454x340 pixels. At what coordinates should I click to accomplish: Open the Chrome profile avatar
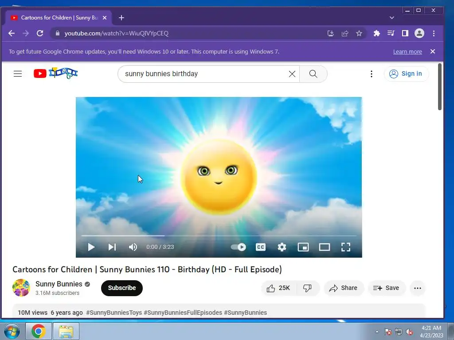pyautogui.click(x=419, y=33)
